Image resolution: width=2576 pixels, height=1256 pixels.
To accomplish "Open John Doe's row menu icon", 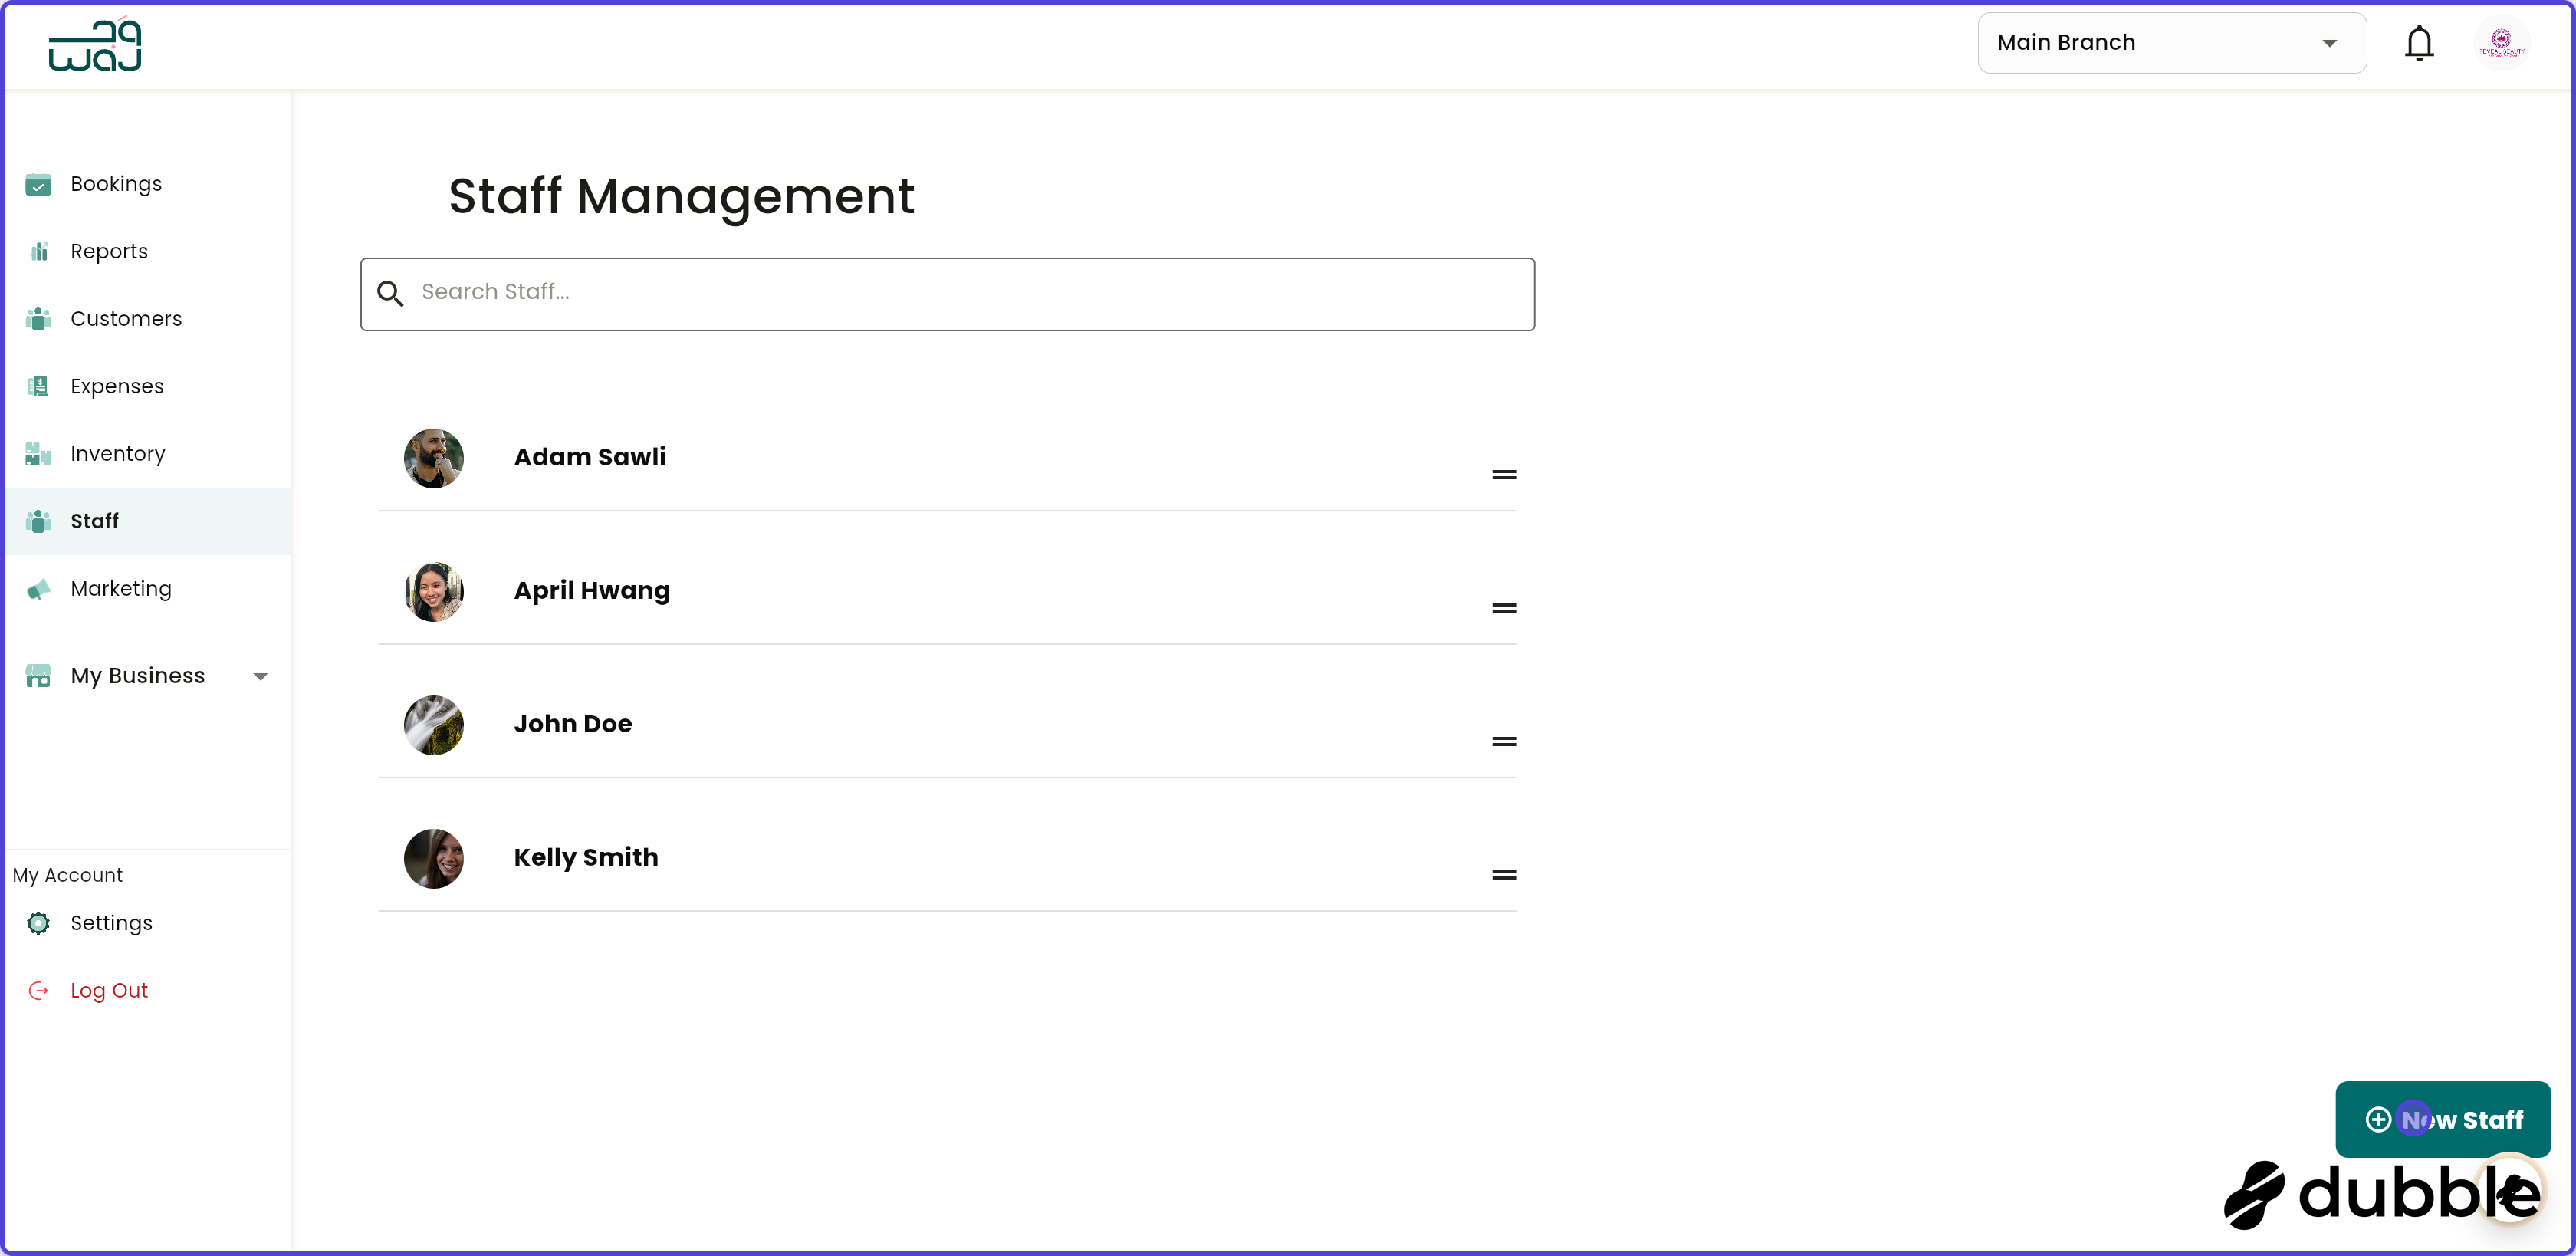I will (1504, 742).
